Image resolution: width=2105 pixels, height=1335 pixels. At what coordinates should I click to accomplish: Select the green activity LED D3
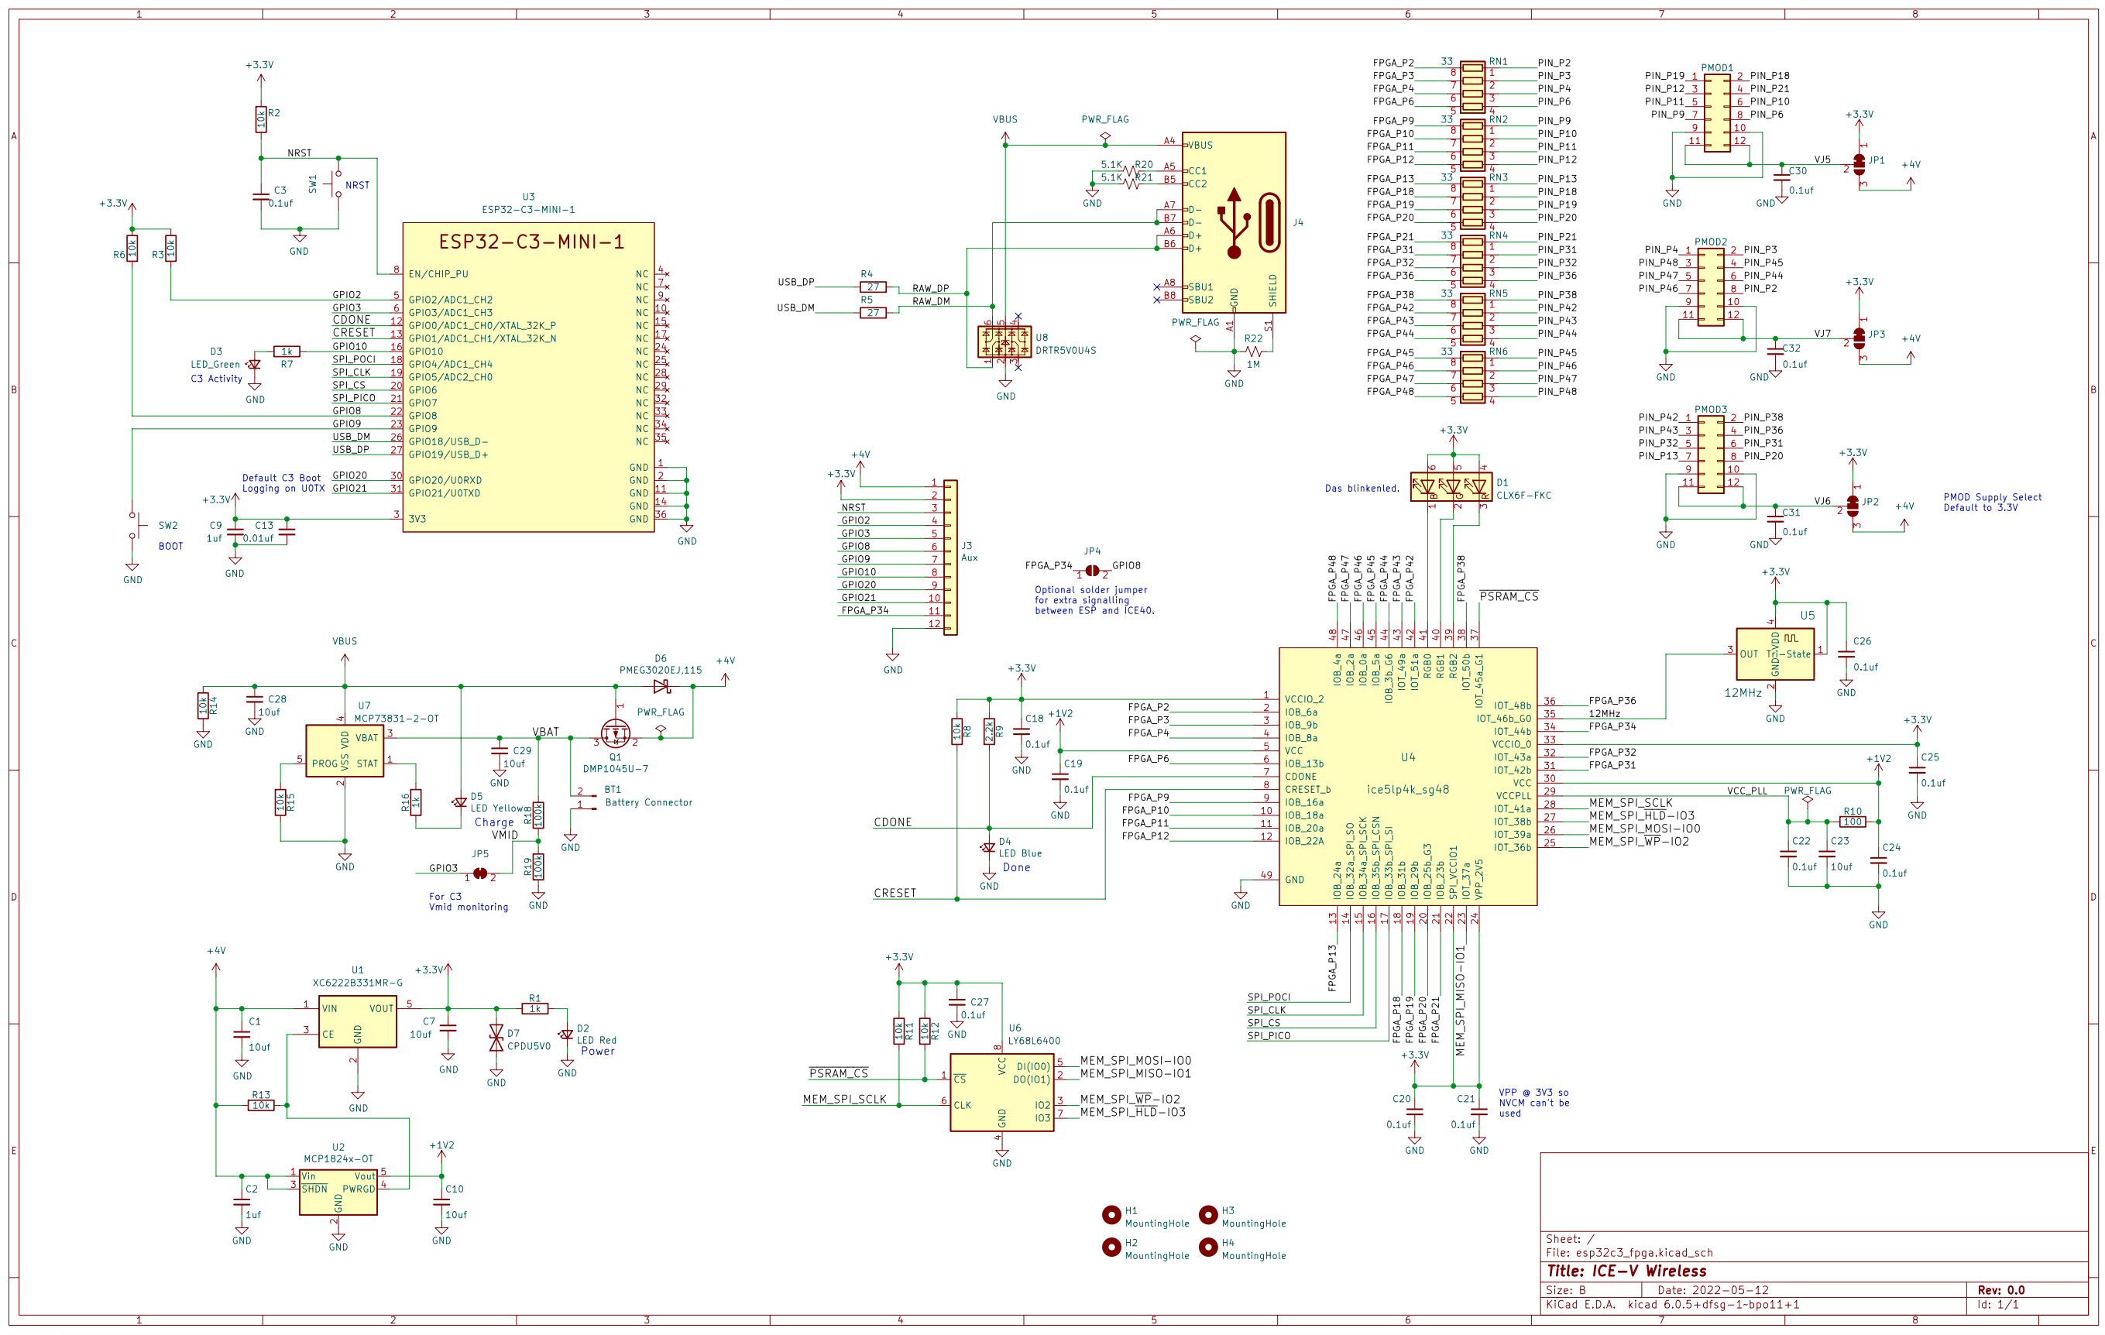click(x=254, y=365)
